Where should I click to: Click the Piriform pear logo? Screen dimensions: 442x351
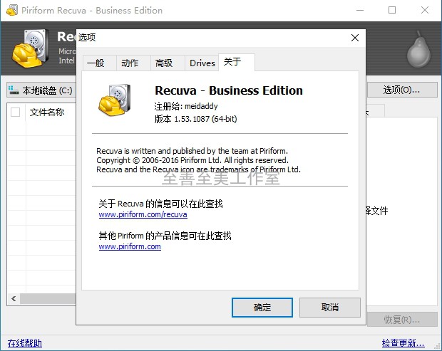click(418, 50)
